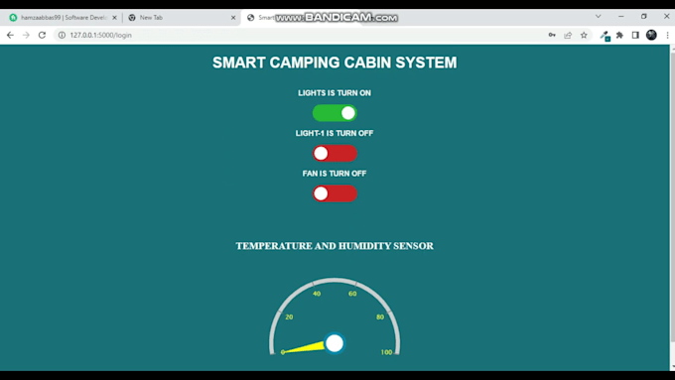Toggle the browser side panel

[635, 36]
